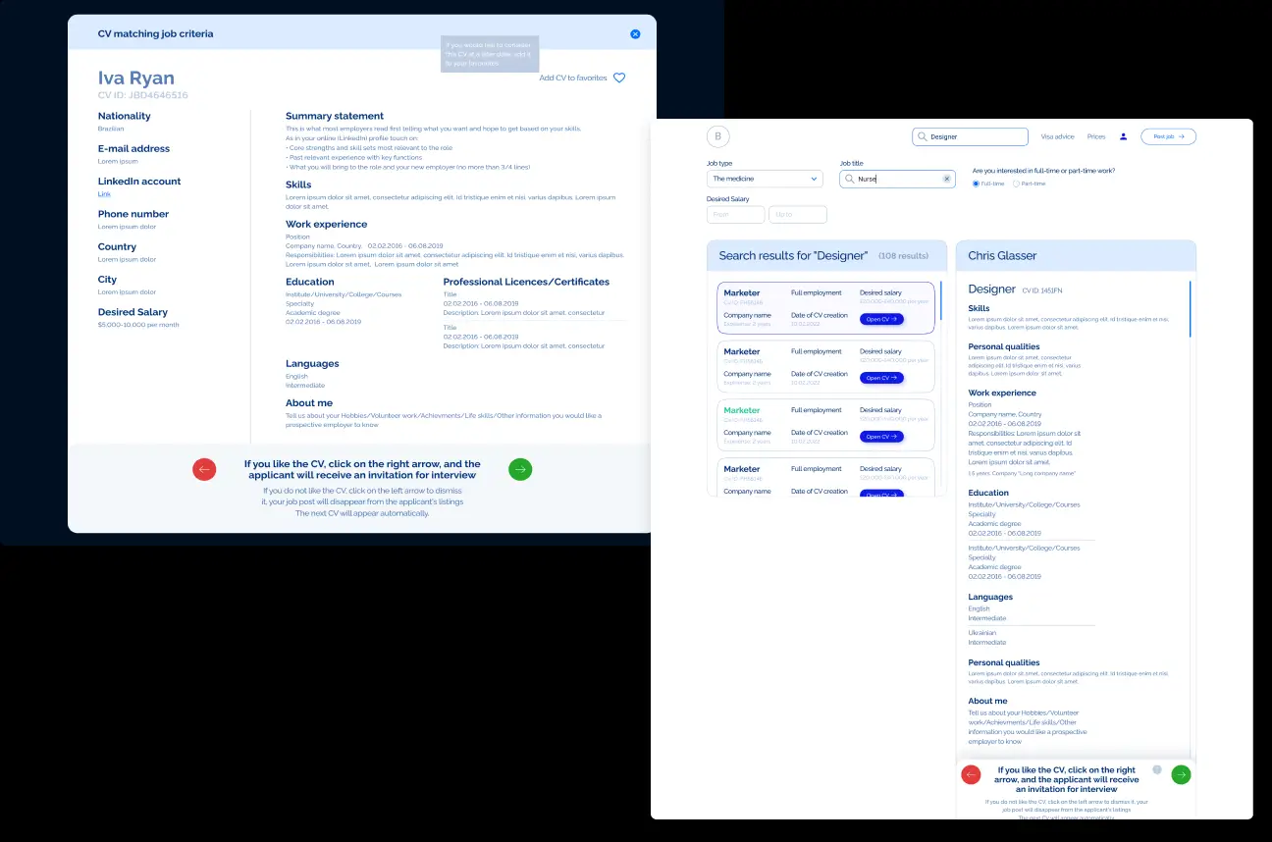Click the salary "$5,000-10,000 per month"
1272x842 pixels.
pyautogui.click(x=138, y=325)
